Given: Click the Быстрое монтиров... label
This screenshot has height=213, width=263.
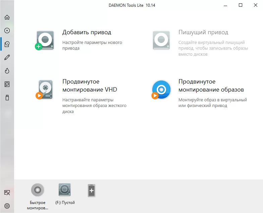Looking at the screenshot, I should tap(38, 205).
